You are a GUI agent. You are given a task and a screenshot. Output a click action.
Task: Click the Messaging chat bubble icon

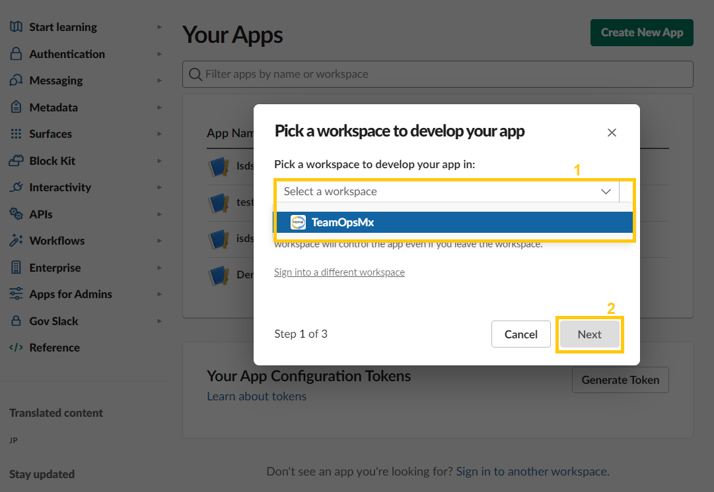point(17,80)
